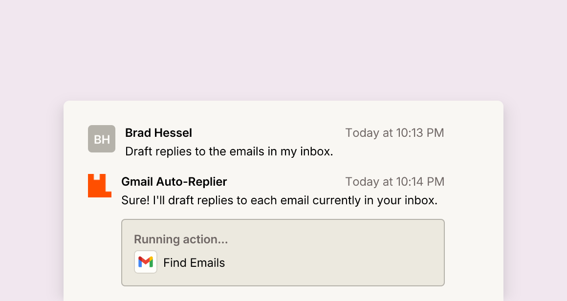Select the Find Emails action label
Screen dimensions: 567x301
click(194, 263)
